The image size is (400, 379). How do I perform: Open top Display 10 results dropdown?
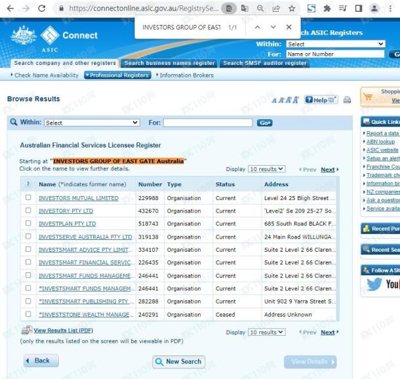point(267,169)
